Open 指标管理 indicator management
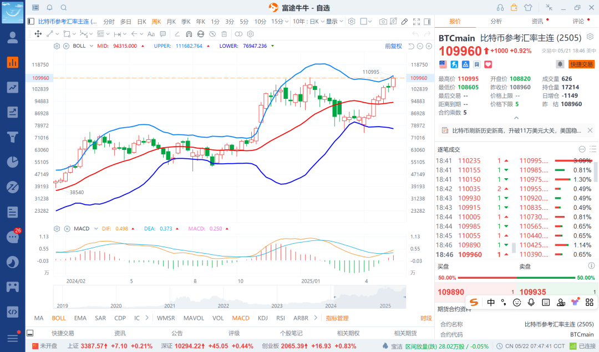599x352 pixels. pos(337,318)
